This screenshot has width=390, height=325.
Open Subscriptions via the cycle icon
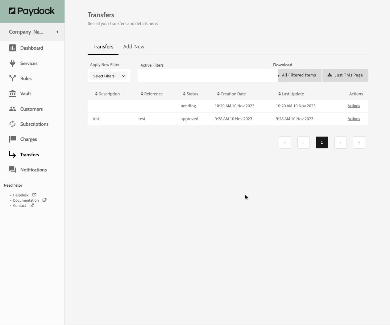pyautogui.click(x=12, y=124)
